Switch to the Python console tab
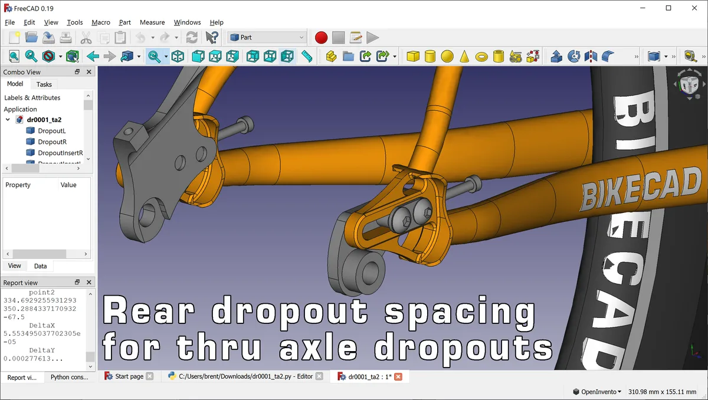The height and width of the screenshot is (400, 708). click(x=70, y=377)
